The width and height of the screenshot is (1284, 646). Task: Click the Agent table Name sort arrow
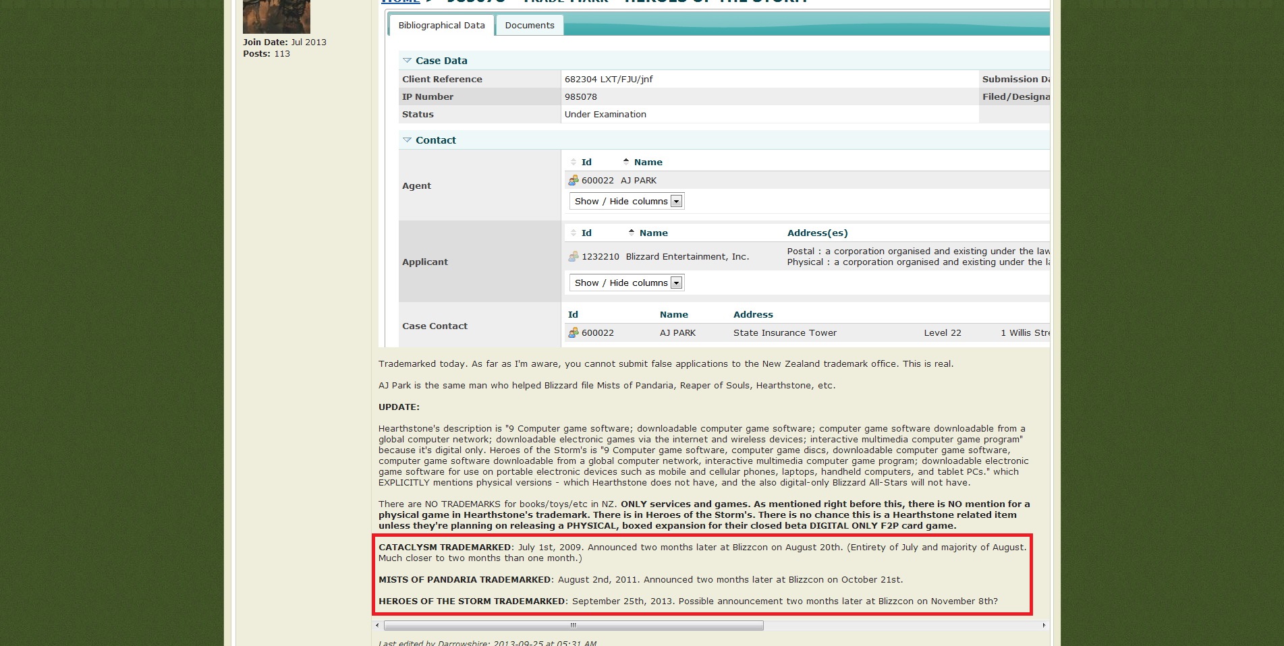pos(626,162)
